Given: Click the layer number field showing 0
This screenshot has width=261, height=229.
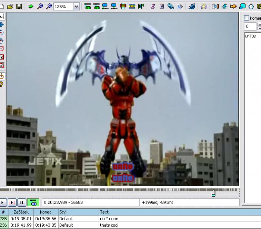Looking at the screenshot, I should pos(250,26).
